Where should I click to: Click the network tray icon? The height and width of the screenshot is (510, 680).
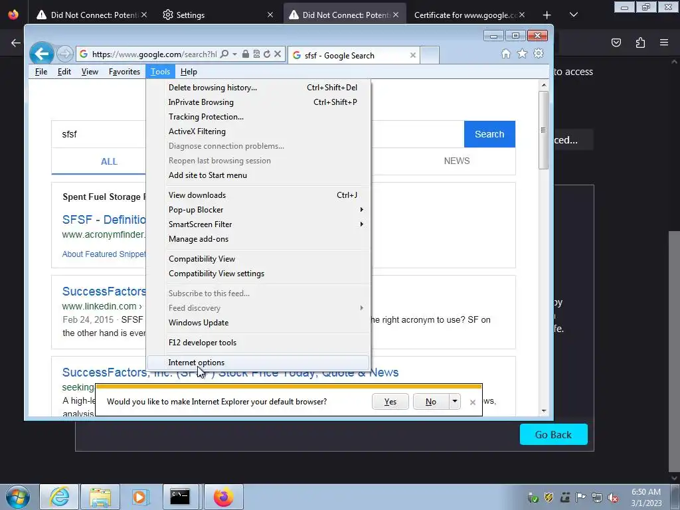[597, 498]
